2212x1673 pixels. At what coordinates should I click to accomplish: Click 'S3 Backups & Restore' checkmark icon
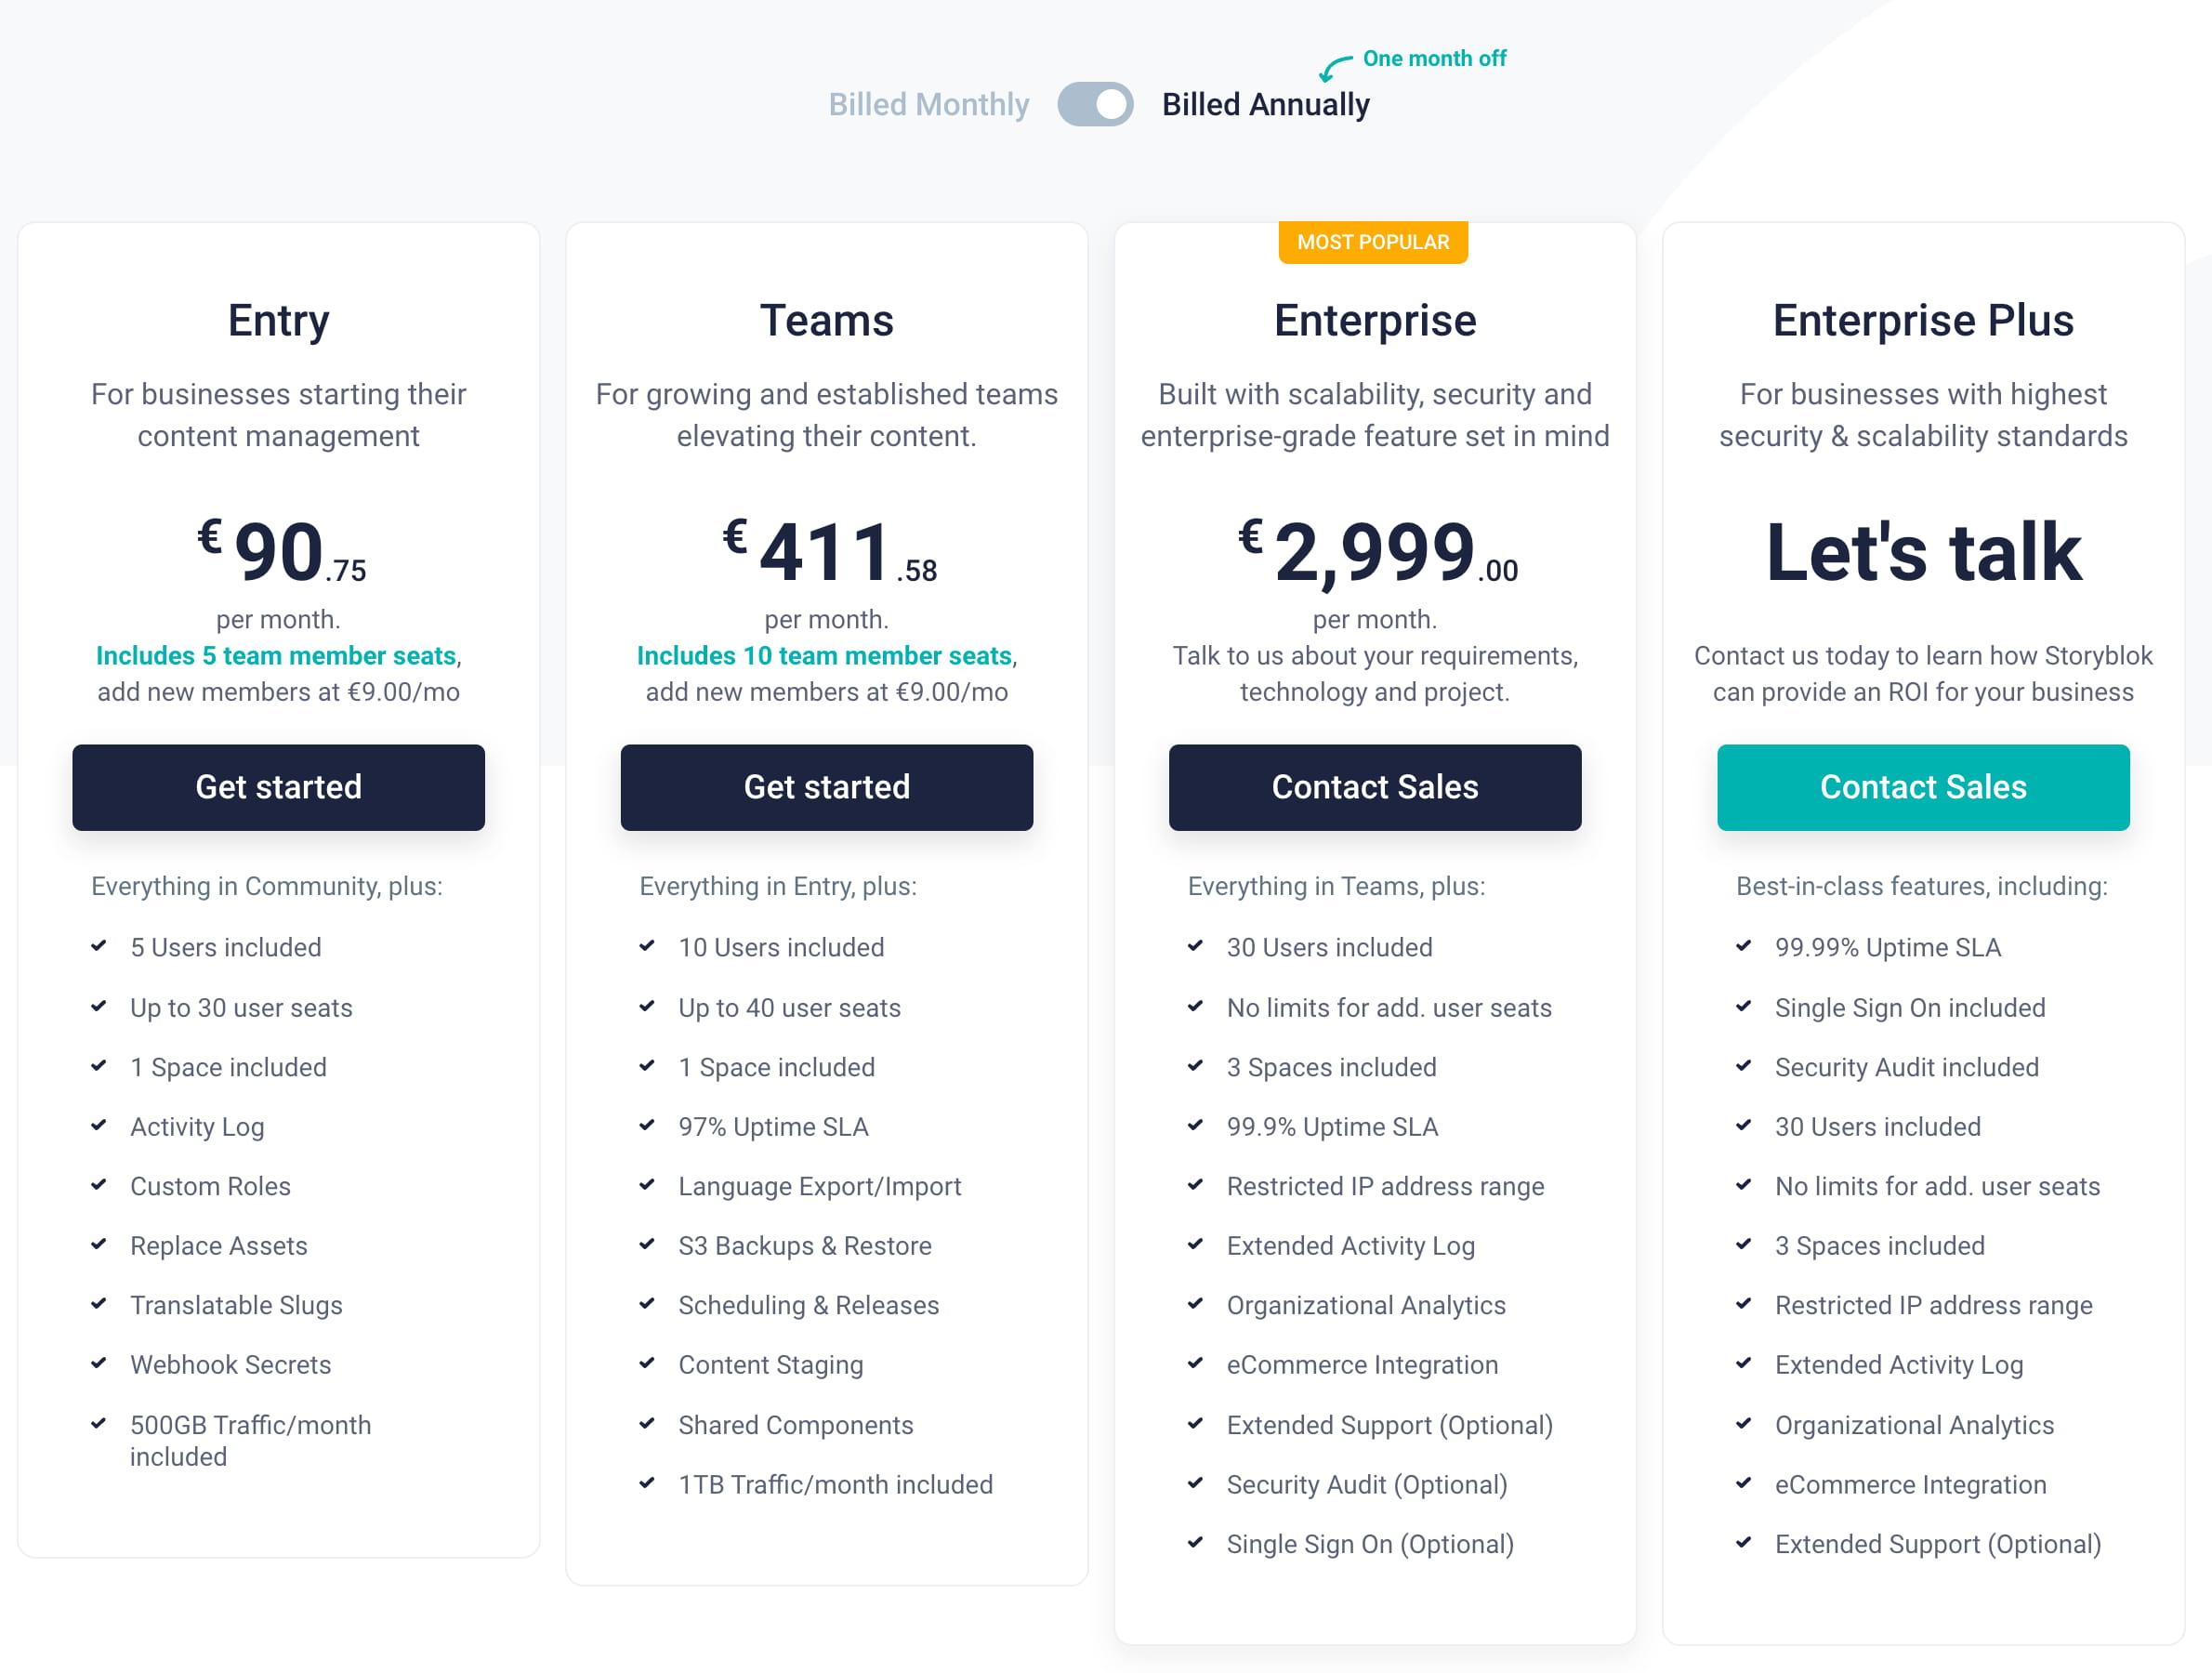(x=649, y=1245)
